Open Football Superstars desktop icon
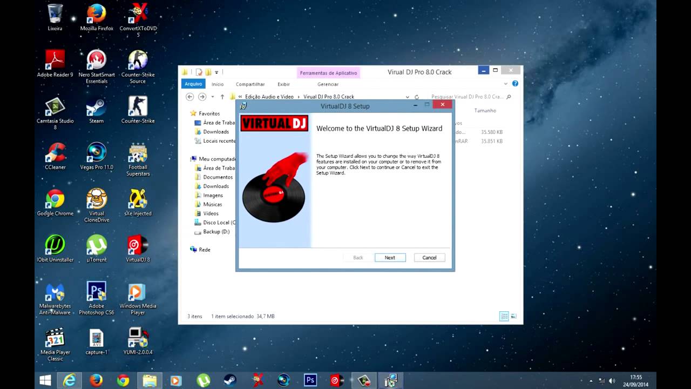Image resolution: width=691 pixels, height=389 pixels. (x=138, y=159)
